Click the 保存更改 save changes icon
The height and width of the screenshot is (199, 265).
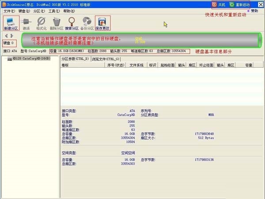[102, 23]
